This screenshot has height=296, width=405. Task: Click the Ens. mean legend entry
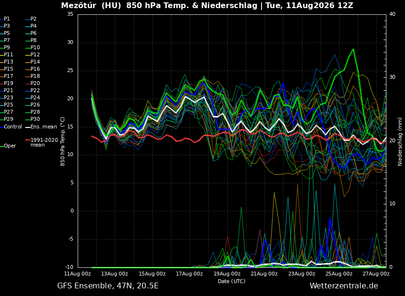pos(41,127)
